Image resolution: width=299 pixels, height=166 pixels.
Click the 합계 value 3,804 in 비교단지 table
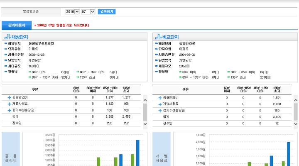point(277,117)
